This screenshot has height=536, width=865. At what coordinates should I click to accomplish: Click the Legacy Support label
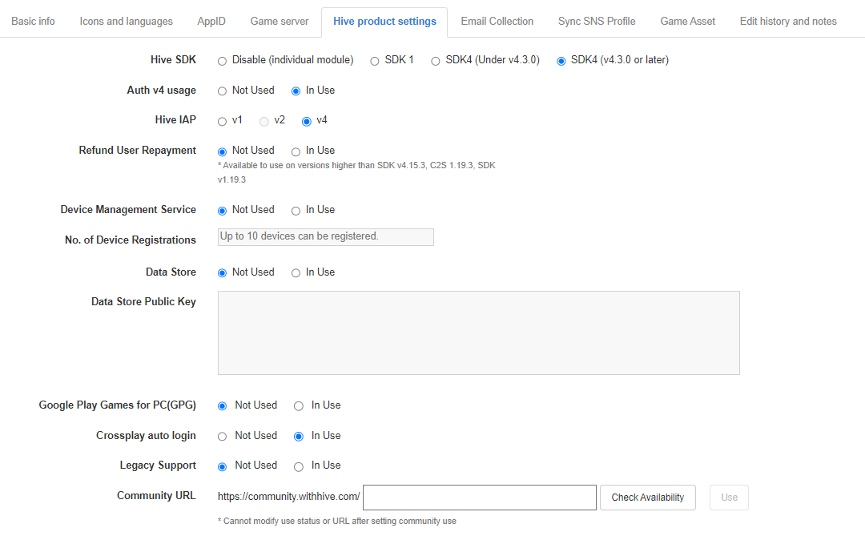click(158, 465)
